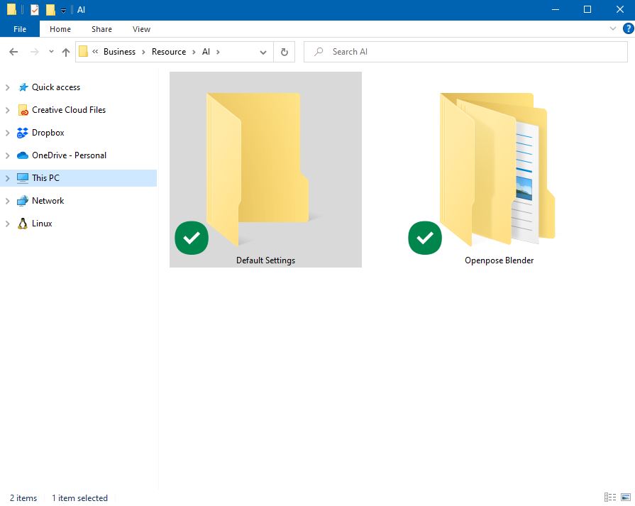The width and height of the screenshot is (635, 506).
Task: Navigate to Resource in the breadcrumb
Action: 169,52
